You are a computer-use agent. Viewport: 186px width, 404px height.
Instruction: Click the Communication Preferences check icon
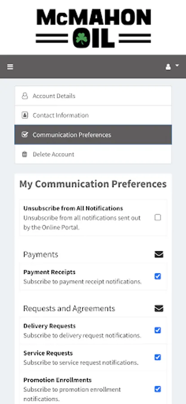25,135
